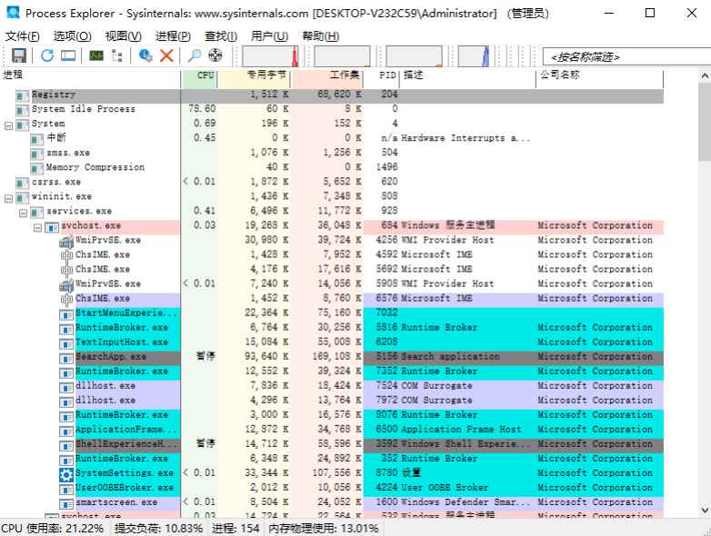Select the ApplicationFrame... process row

tap(332, 430)
